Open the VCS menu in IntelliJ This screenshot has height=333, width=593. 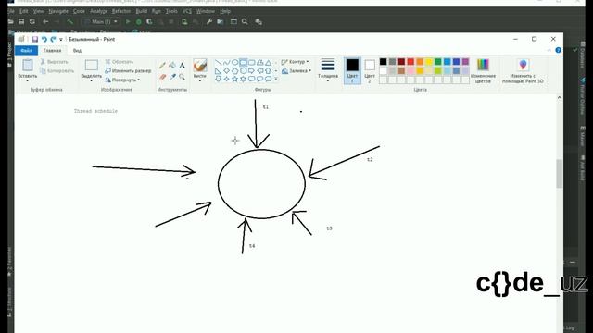pyautogui.click(x=187, y=11)
